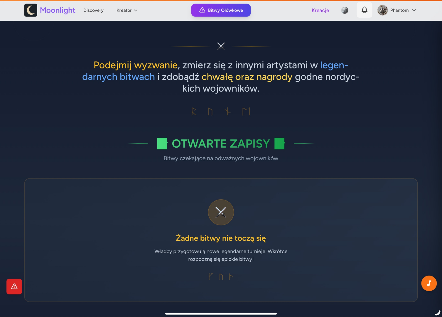Expand the Kreator dropdown menu
The image size is (442, 317).
click(127, 10)
